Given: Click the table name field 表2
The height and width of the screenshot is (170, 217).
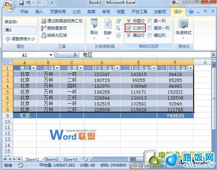Looking at the screenshot, I should tap(20, 30).
